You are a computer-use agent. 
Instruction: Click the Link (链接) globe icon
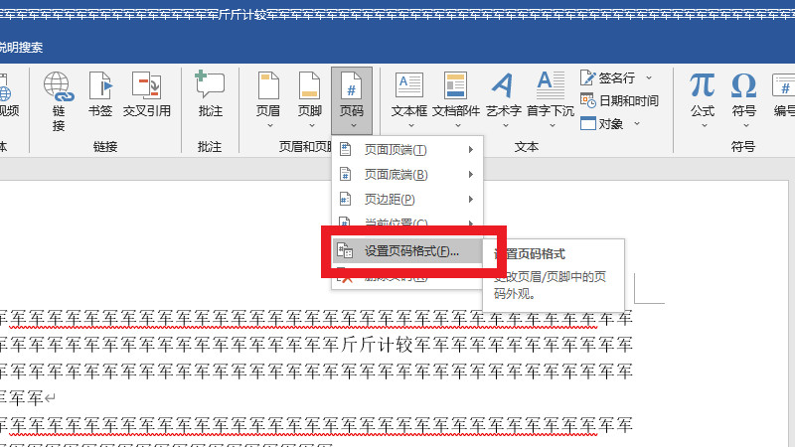[59, 86]
